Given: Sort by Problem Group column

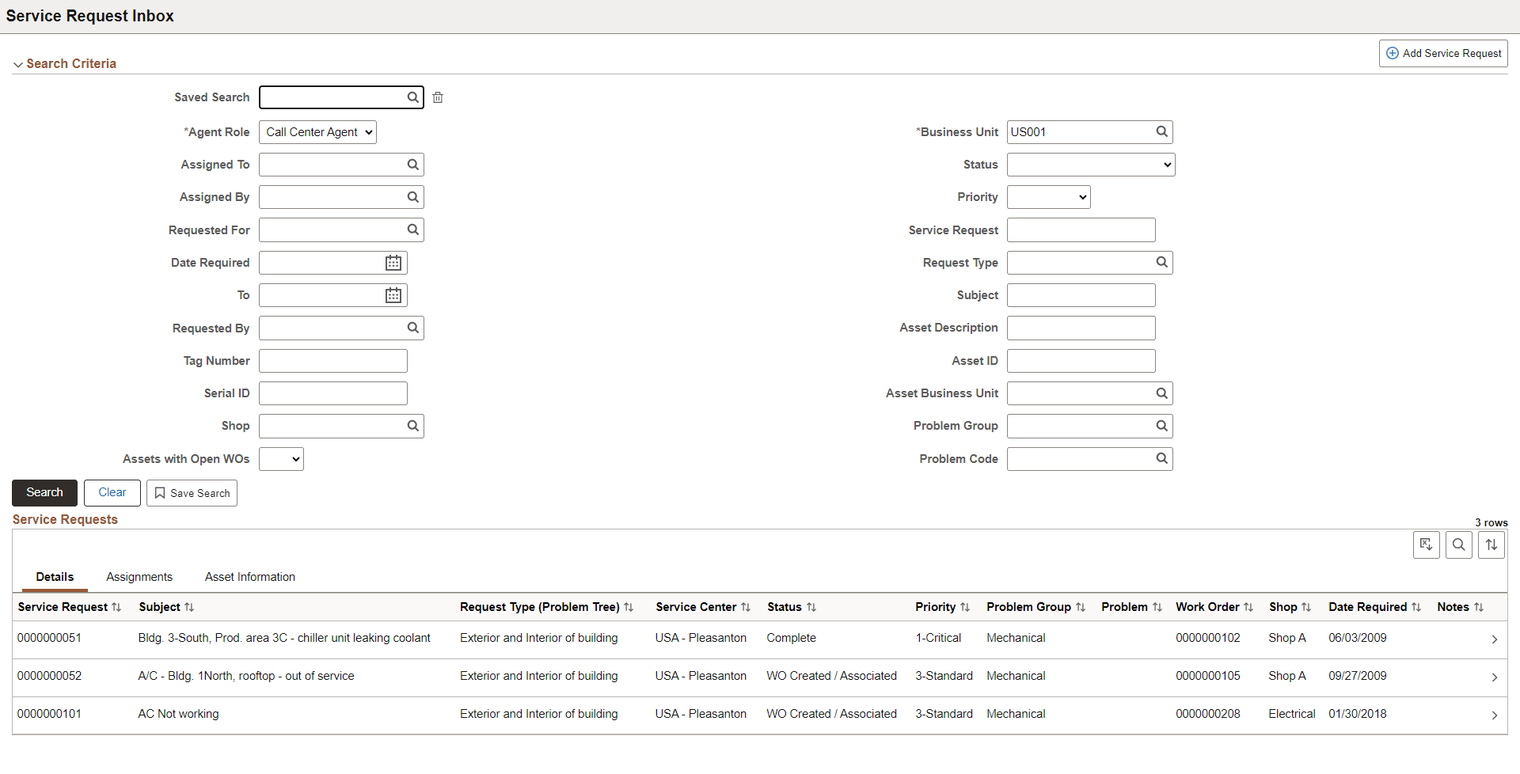Looking at the screenshot, I should [x=1036, y=607].
